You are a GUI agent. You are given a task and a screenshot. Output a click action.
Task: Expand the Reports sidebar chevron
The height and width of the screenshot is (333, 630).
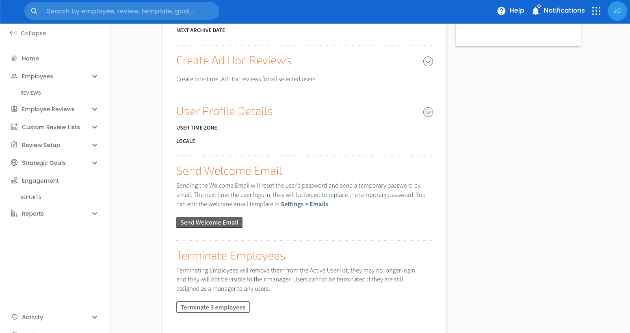(x=95, y=214)
